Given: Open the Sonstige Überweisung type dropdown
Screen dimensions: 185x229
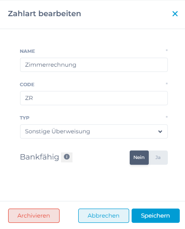Looking at the screenshot, I should point(94,131).
